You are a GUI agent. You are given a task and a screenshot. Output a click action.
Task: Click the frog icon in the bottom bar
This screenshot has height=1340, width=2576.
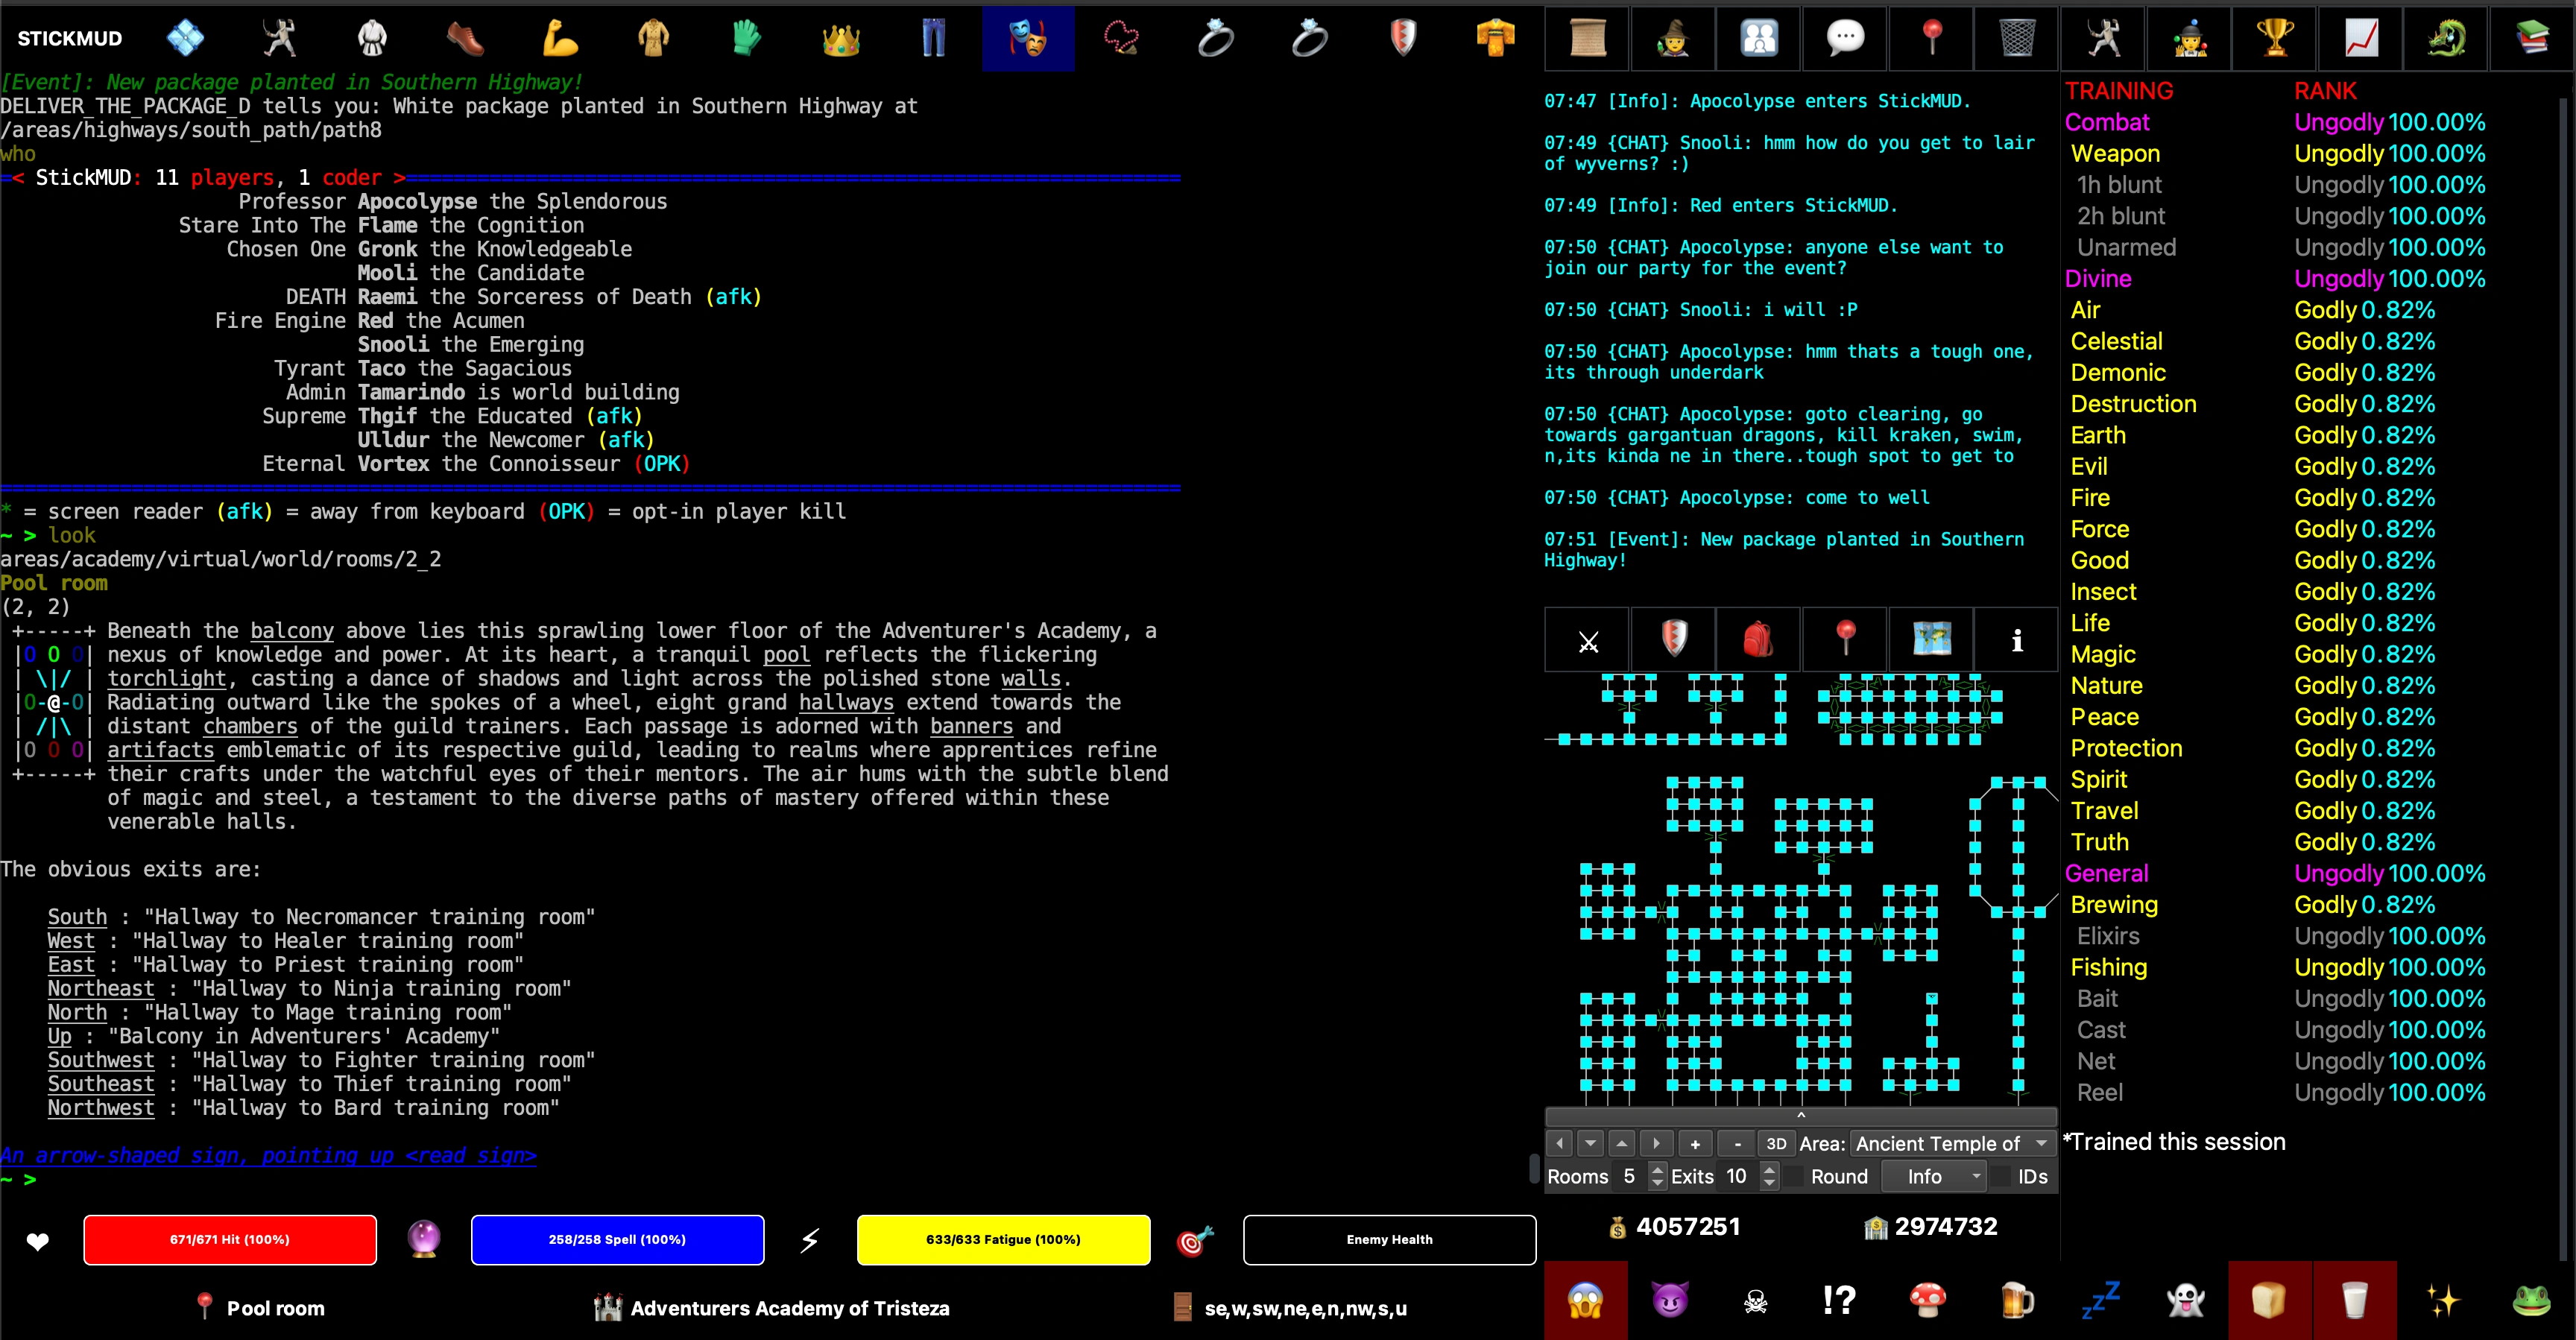[2531, 1300]
